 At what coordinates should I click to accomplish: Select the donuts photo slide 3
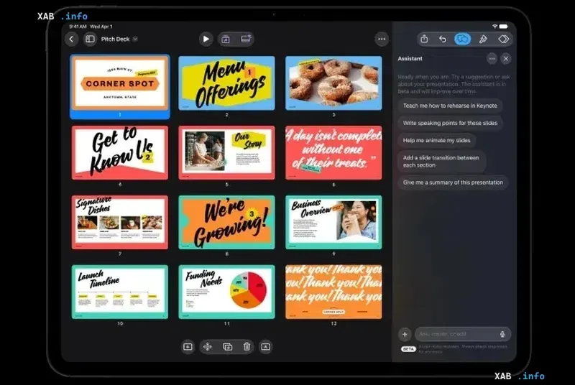(x=333, y=83)
